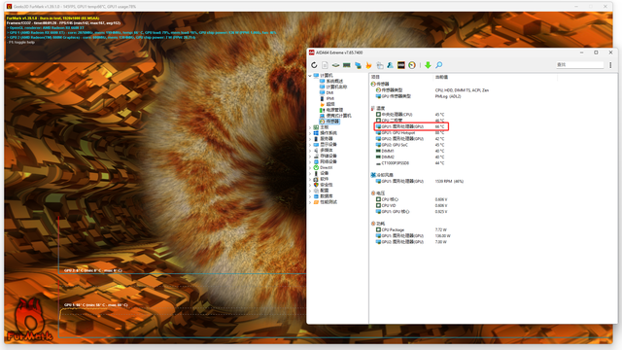Select 配置 in the AIDA64 tree
Image resolution: width=622 pixels, height=350 pixels.
point(325,191)
